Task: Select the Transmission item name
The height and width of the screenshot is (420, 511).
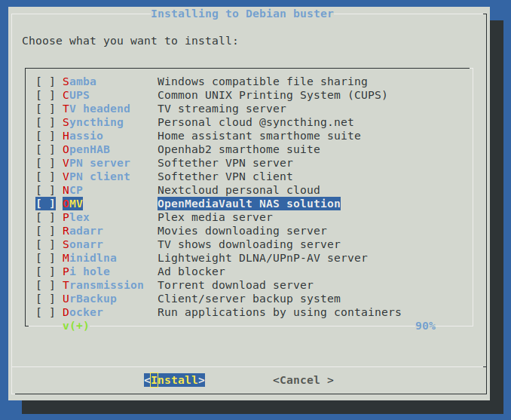Action: 103,285
